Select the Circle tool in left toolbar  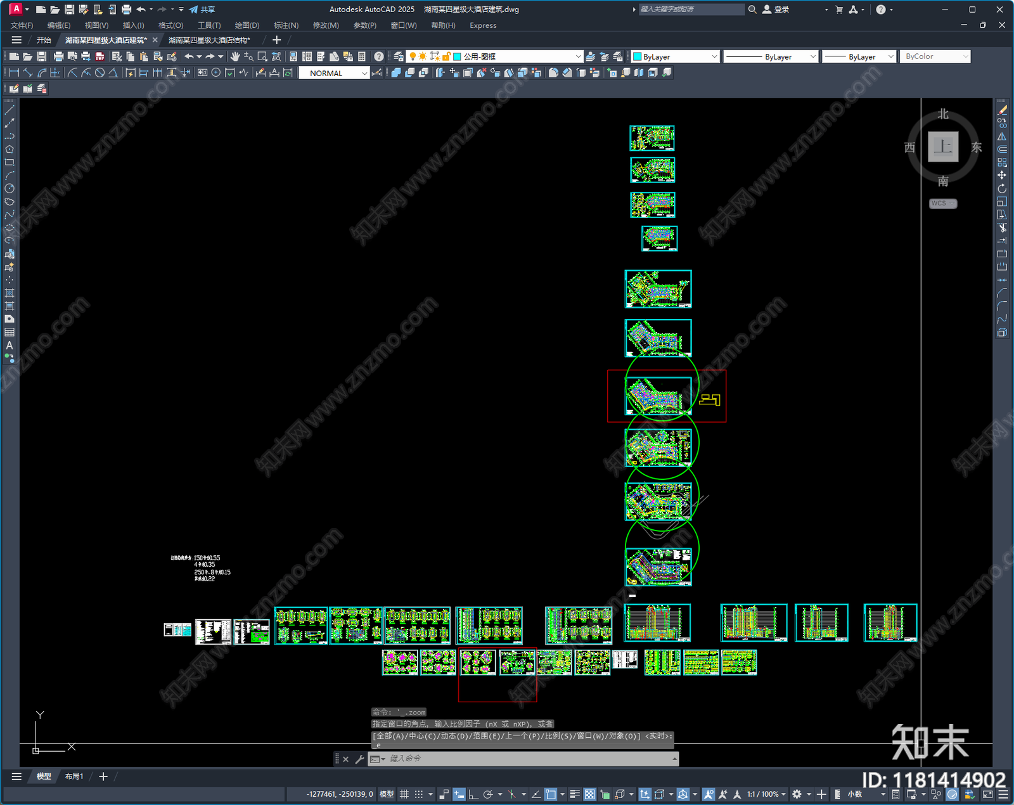point(10,188)
